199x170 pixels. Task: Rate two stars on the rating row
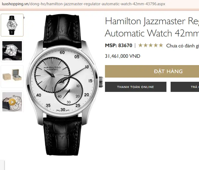tap(146, 45)
